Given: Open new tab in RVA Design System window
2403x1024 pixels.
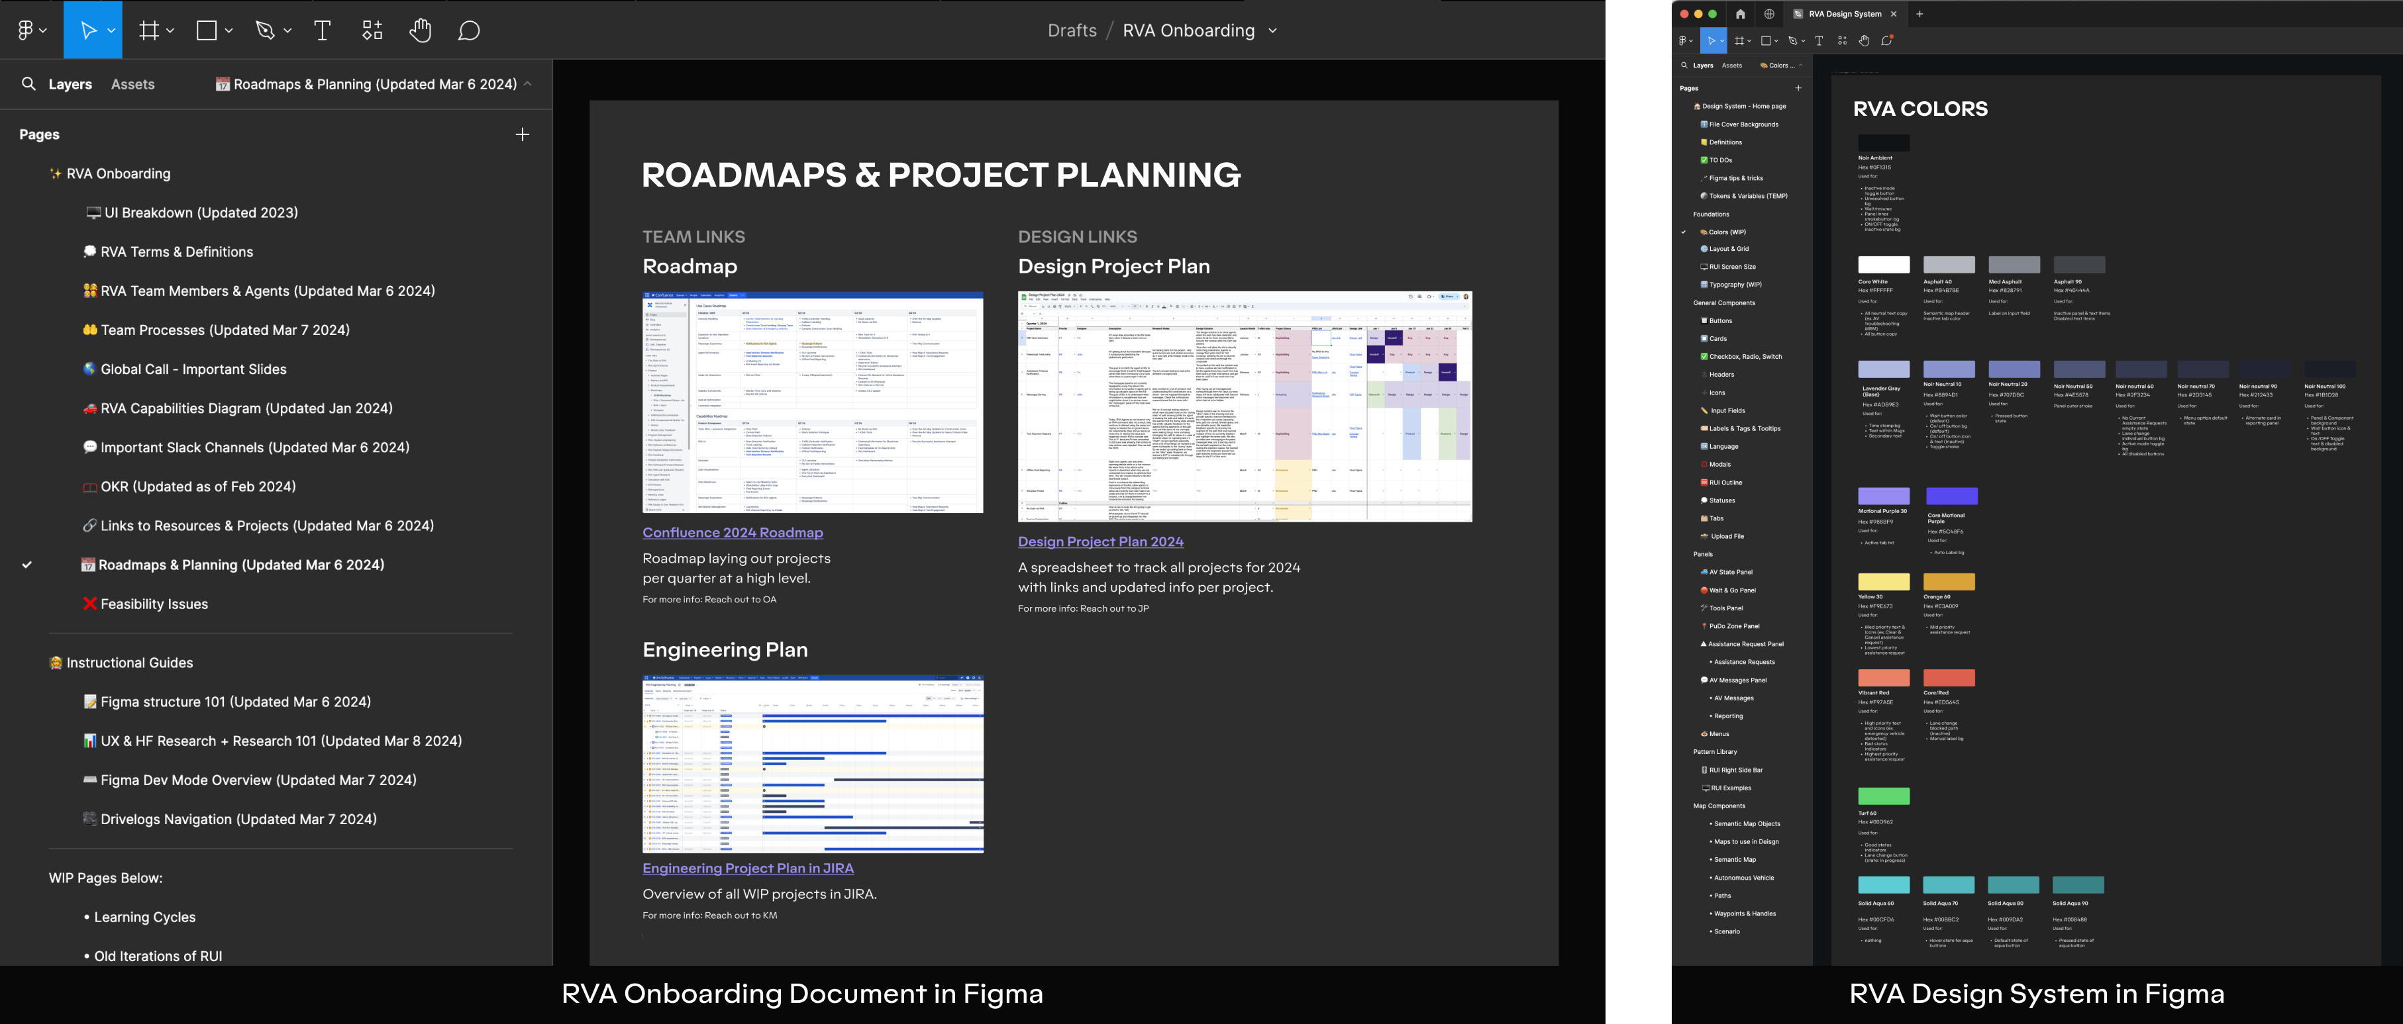Looking at the screenshot, I should click(x=1919, y=14).
